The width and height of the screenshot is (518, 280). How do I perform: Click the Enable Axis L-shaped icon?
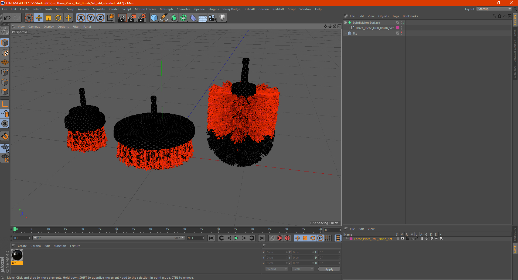click(x=5, y=104)
